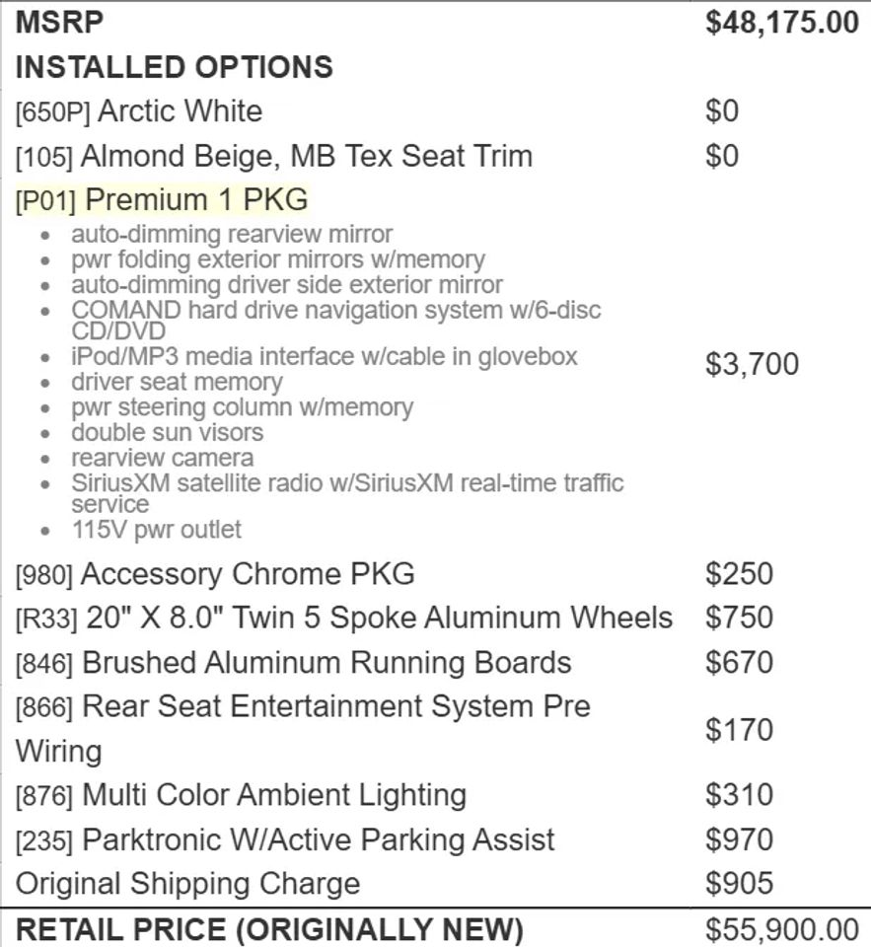Select auto-dimming rearview mirror bullet item
Image resolution: width=871 pixels, height=947 pixels.
[x=232, y=235]
